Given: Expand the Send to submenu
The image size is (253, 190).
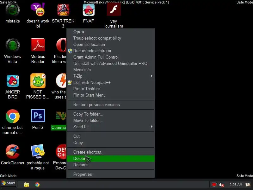Looking at the screenshot, I should coord(111,127).
